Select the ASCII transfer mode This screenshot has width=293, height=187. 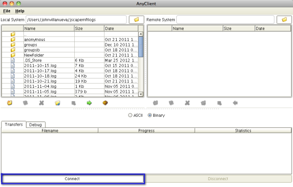(x=130, y=115)
